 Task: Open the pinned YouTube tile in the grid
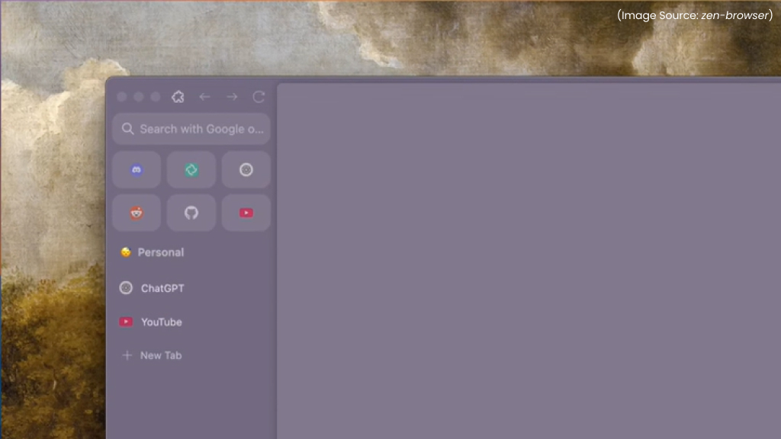coord(246,213)
